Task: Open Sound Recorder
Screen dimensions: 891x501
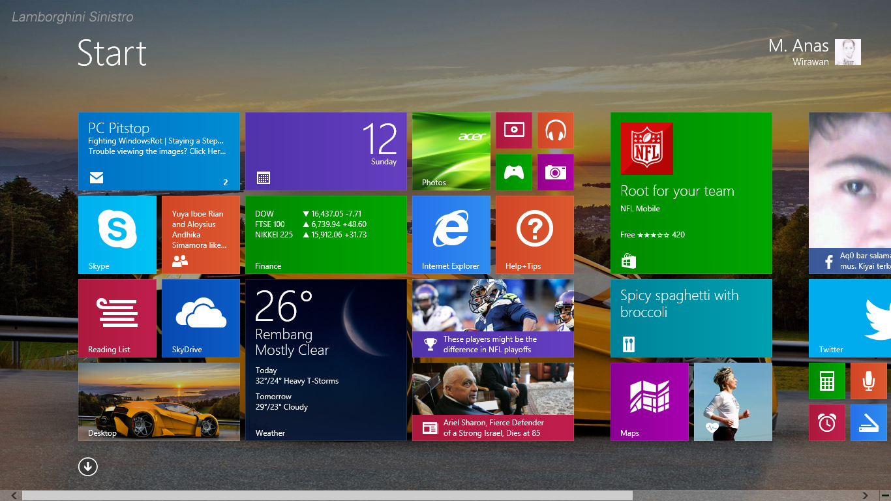Action: coord(868,381)
